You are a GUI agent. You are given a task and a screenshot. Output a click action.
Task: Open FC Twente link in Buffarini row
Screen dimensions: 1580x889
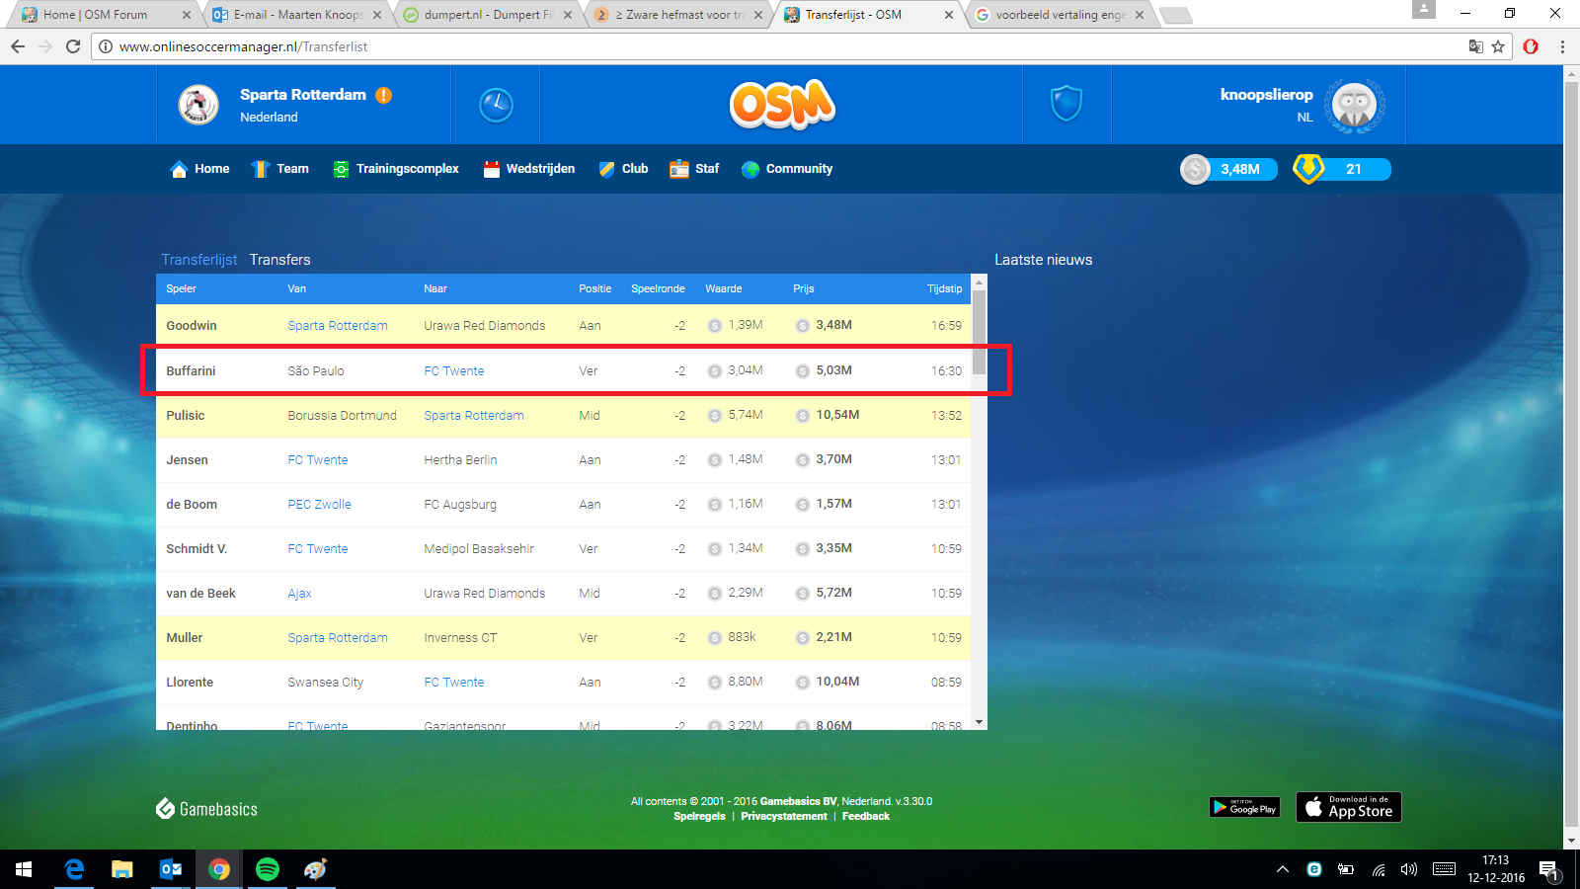[454, 371]
